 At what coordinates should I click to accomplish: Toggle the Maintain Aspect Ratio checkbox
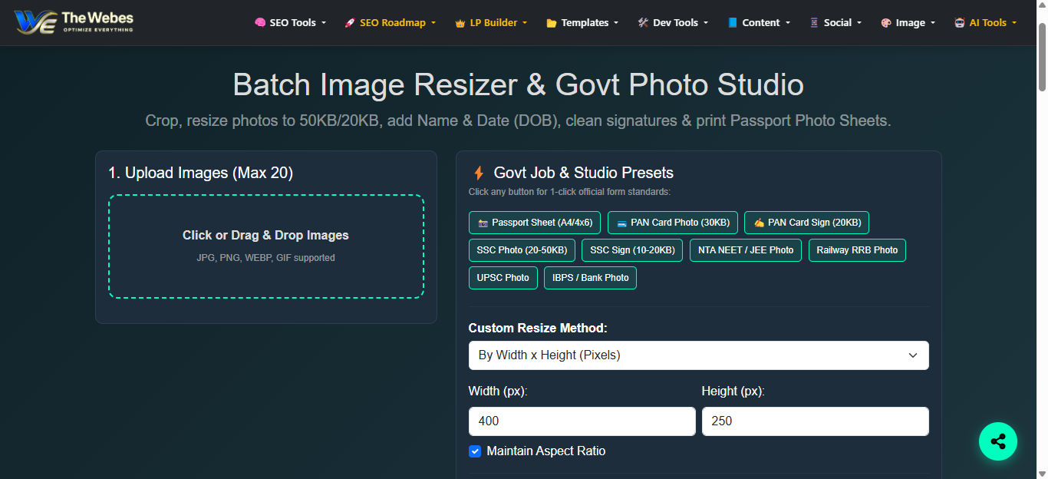pos(475,451)
